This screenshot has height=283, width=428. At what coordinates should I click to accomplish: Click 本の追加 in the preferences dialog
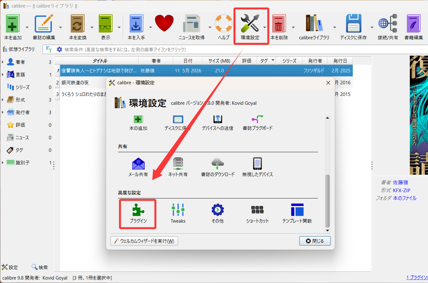[x=138, y=123]
